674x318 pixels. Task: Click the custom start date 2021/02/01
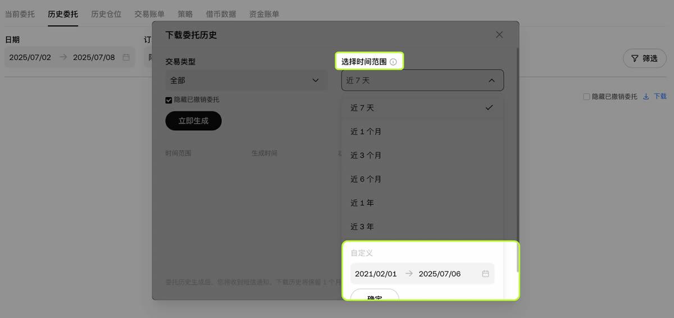376,274
